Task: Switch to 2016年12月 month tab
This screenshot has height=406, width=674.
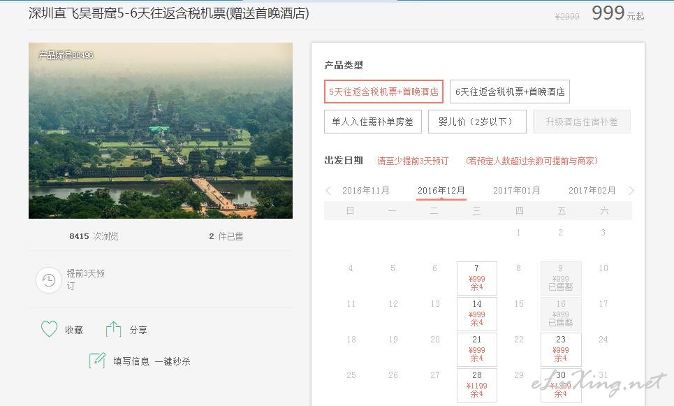Action: point(441,191)
